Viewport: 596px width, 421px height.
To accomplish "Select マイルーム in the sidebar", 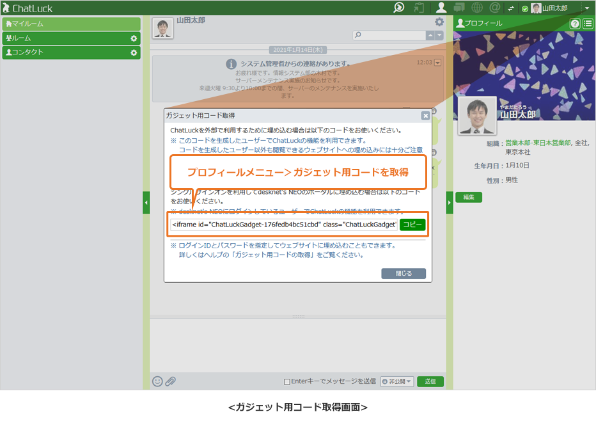I will (x=72, y=24).
